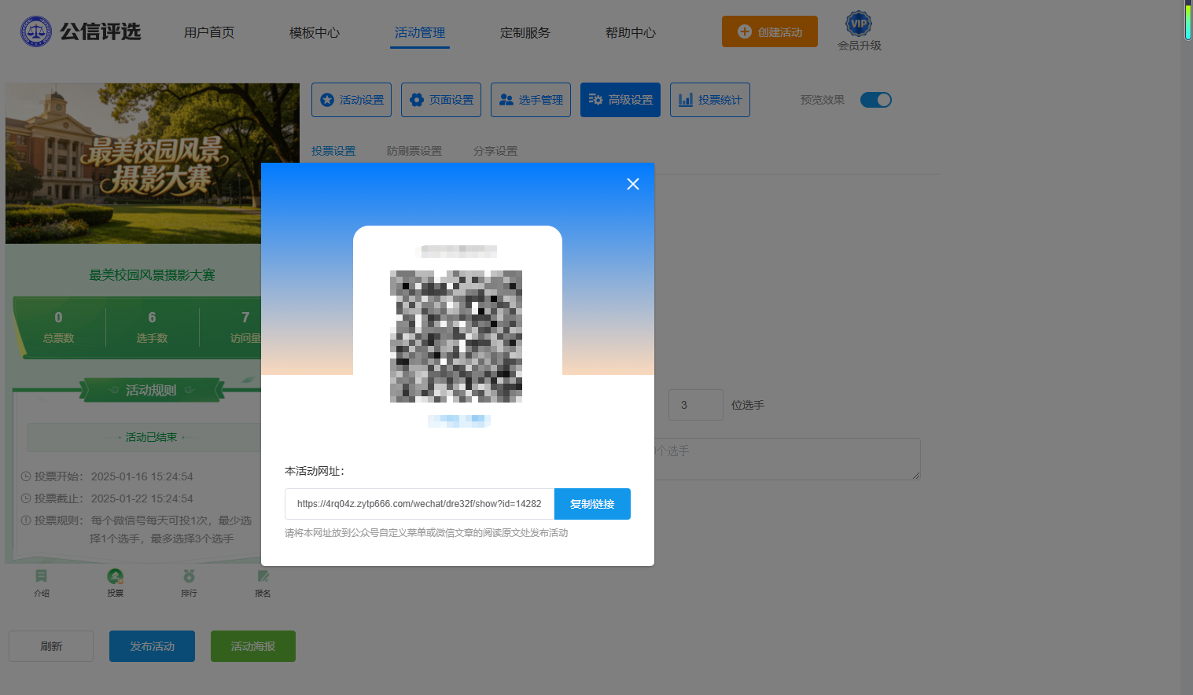Image resolution: width=1193 pixels, height=695 pixels.
Task: Click the 活动海报 button
Action: tap(253, 646)
